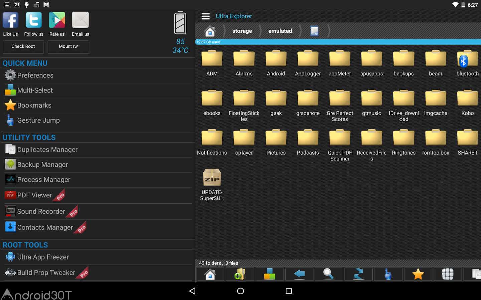Open the bluetooth folder

click(x=468, y=63)
